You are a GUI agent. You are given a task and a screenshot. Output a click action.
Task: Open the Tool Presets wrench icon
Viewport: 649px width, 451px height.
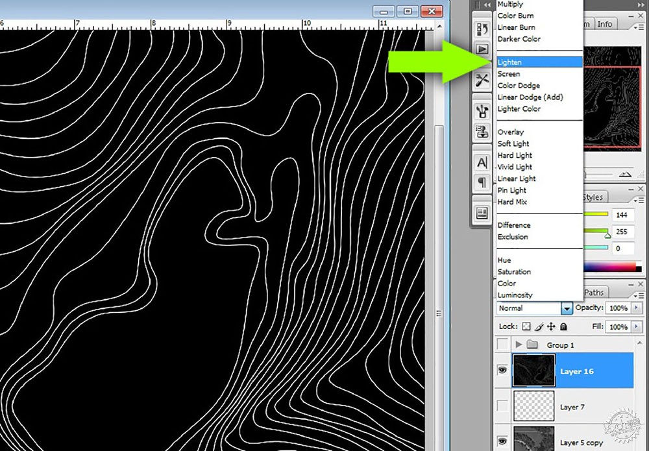(x=482, y=80)
